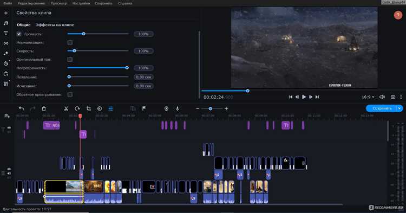Screen dimensions: 406x213
Task: Play the video preview
Action: [304, 97]
